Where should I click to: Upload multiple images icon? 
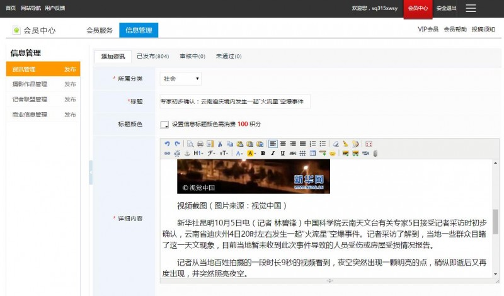[355, 153]
